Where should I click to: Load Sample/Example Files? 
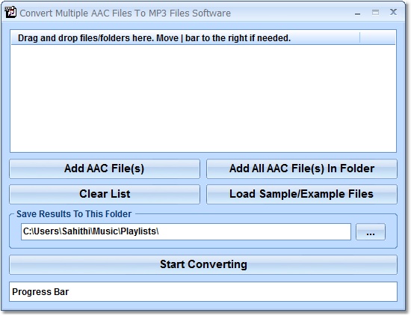tap(302, 195)
